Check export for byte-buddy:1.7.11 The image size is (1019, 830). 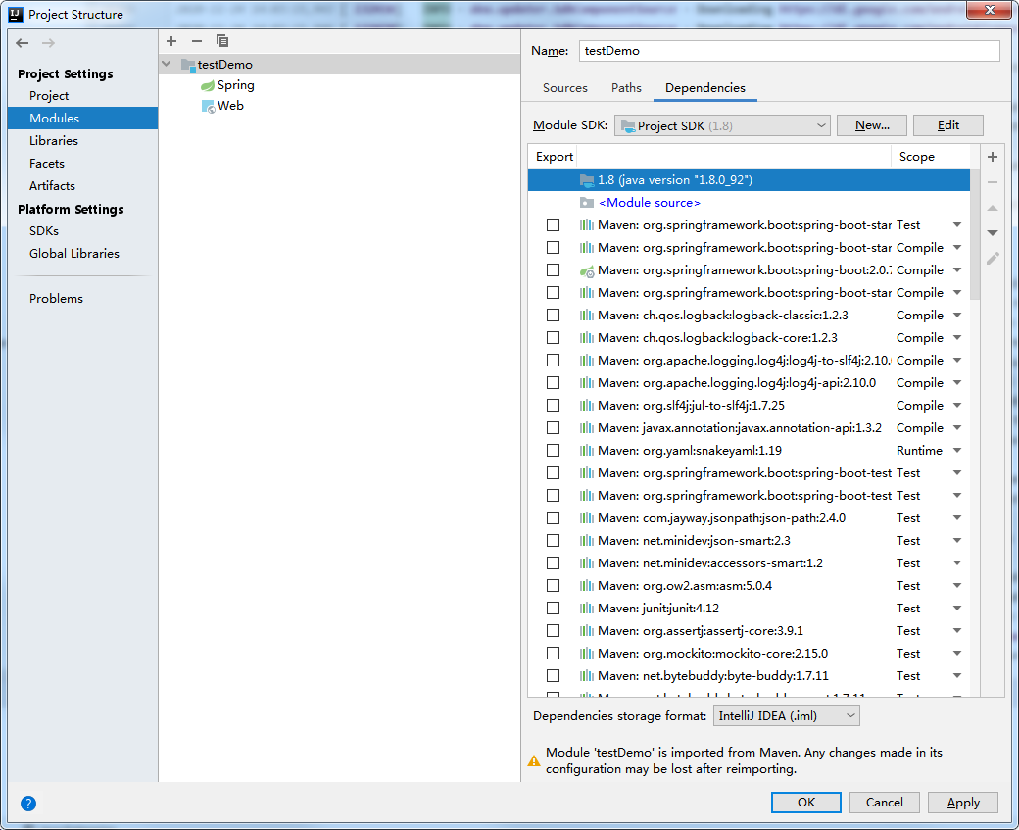(x=553, y=676)
